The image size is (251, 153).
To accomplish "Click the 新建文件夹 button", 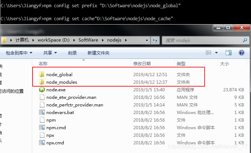I will coord(99,53).
